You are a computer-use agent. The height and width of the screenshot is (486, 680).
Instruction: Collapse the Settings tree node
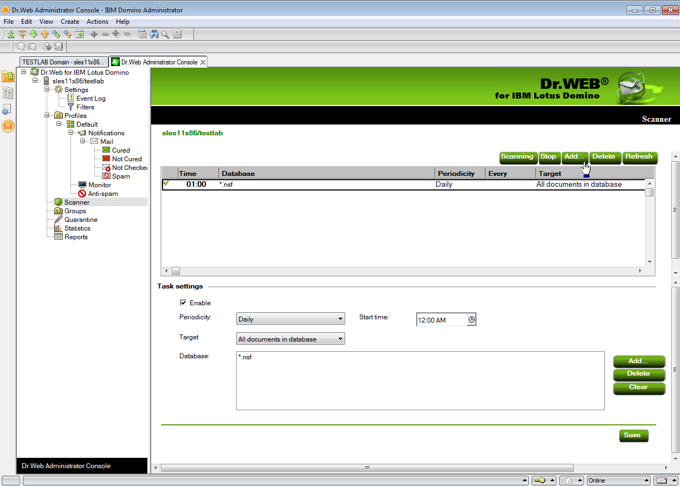click(x=47, y=90)
